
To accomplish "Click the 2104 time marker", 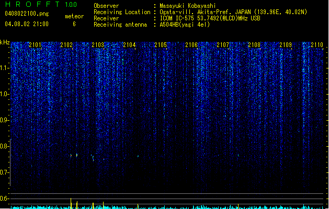I will [129, 45].
